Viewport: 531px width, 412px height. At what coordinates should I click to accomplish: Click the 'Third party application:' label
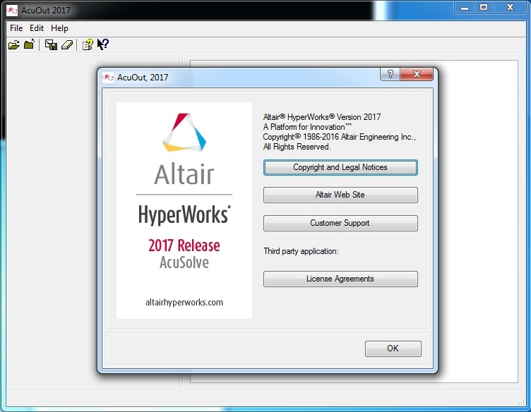[301, 251]
